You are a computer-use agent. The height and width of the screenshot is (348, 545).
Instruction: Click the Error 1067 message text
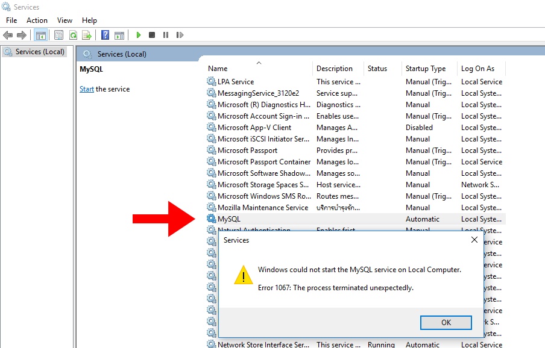click(x=335, y=288)
